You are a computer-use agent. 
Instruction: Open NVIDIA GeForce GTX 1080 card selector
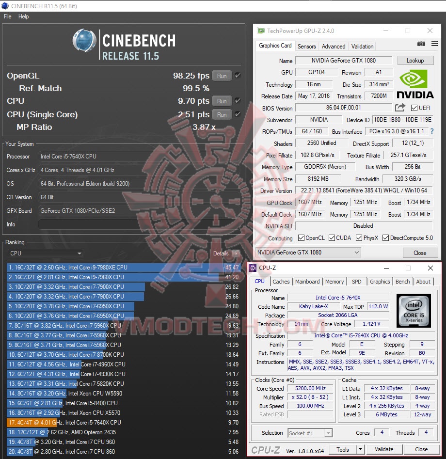pyautogui.click(x=308, y=253)
